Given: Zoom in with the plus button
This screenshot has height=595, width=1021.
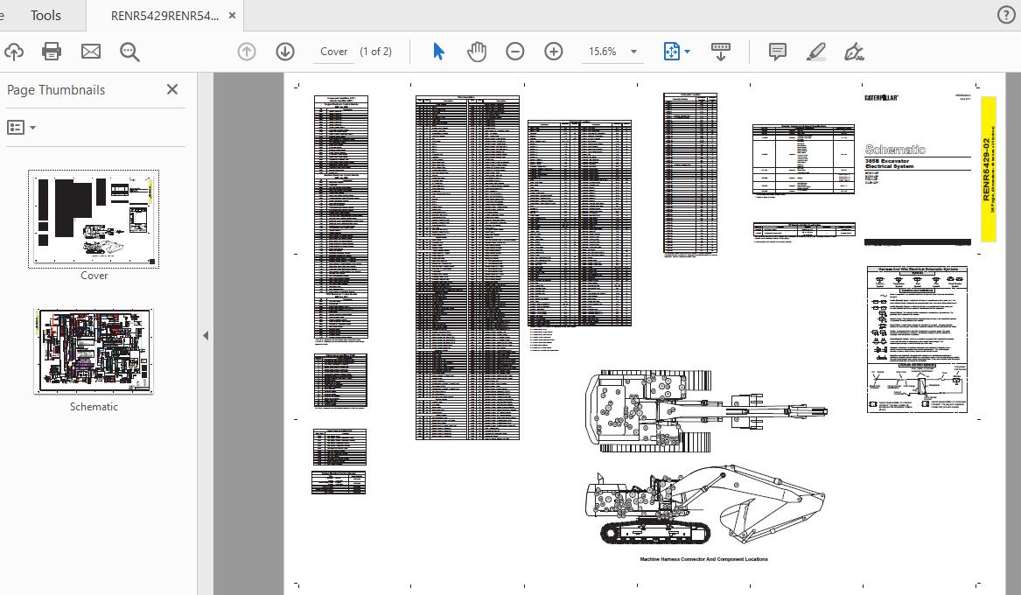Looking at the screenshot, I should click(x=554, y=52).
